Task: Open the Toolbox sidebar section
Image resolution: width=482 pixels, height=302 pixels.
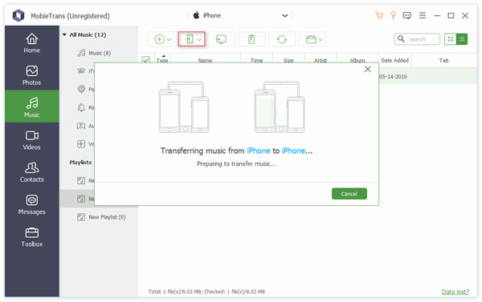Action: point(31,237)
